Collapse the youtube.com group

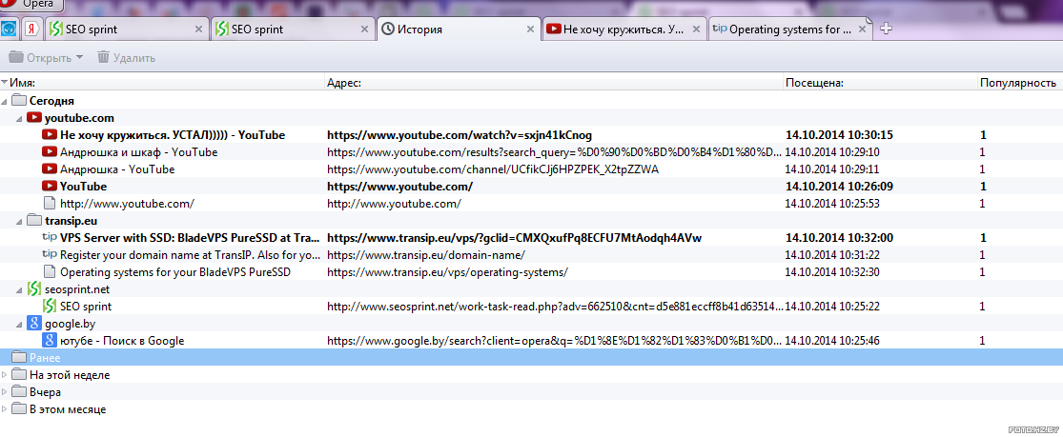click(x=20, y=119)
